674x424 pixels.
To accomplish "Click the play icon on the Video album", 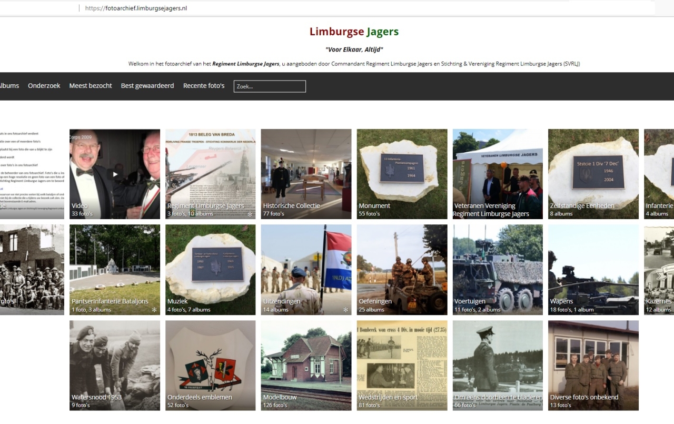I will (114, 174).
